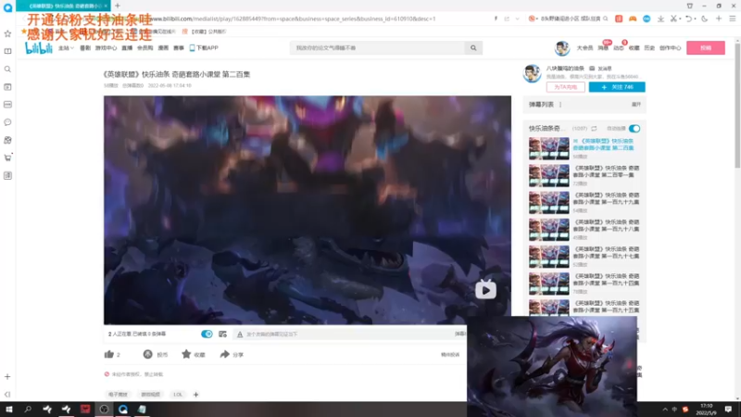741x417 pixels.
Task: Click the red extension icon in toolbar
Action: [x=619, y=19]
